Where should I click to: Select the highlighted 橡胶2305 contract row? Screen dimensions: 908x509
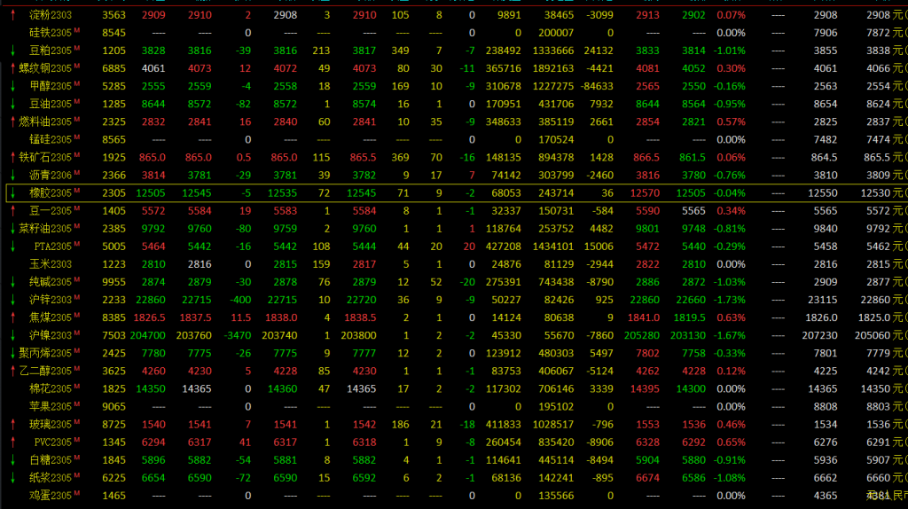coord(443,193)
